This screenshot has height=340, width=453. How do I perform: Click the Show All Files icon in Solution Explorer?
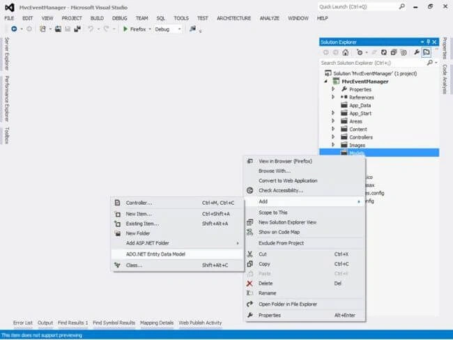click(404, 52)
